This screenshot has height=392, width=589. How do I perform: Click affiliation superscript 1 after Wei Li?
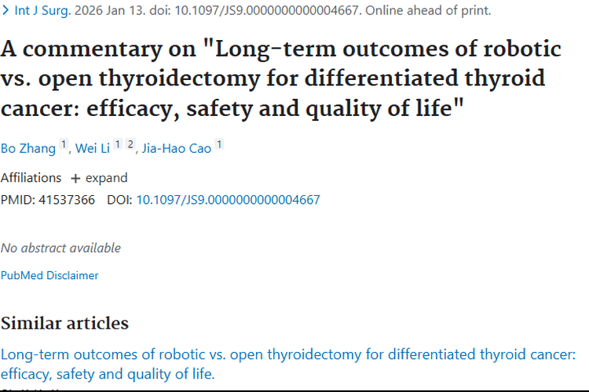pos(117,145)
